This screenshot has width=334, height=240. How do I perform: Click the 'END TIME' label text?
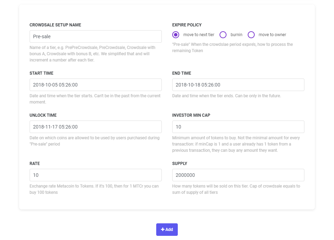182,73
